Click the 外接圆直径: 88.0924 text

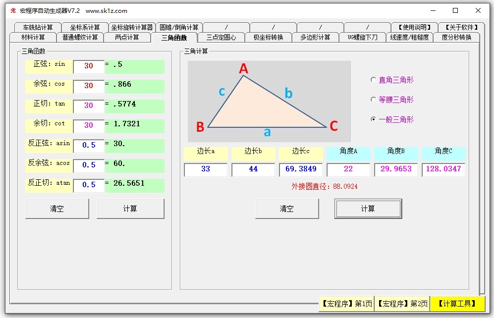click(x=325, y=186)
